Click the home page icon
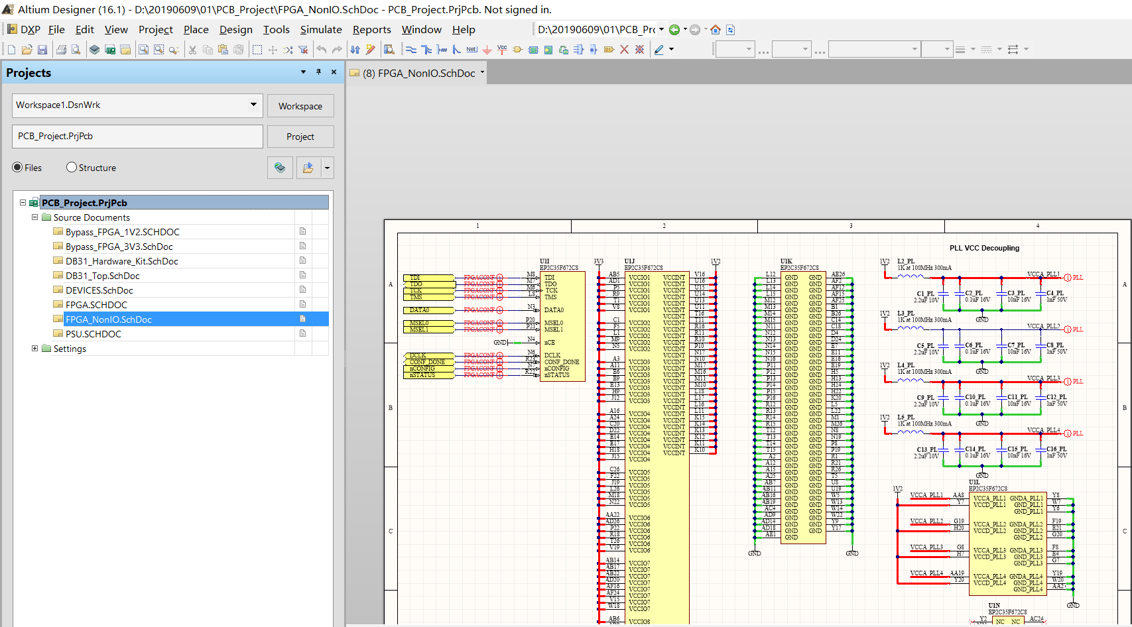Viewport: 1132px width, 627px height. pos(715,30)
